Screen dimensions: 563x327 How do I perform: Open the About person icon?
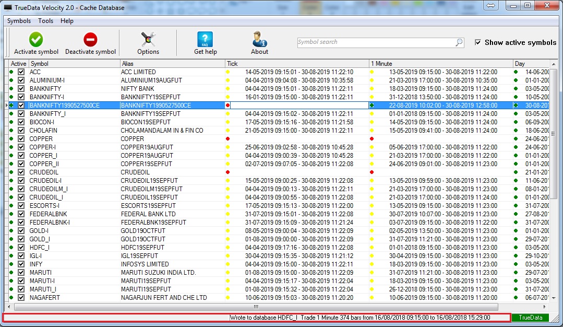[259, 39]
